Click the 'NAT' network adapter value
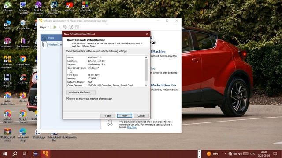Viewport: 282px width, 158px height. pyautogui.click(x=90, y=82)
